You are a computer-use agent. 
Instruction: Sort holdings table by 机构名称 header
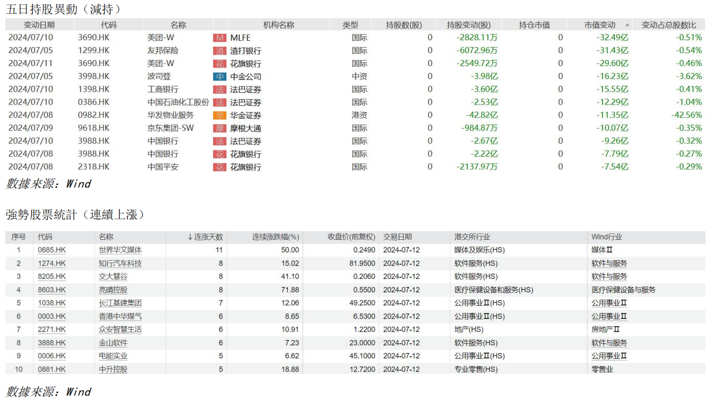coord(279,25)
